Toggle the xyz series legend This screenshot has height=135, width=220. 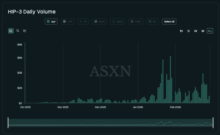[x=51, y=22]
